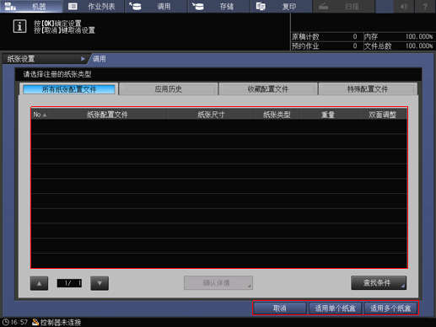Click the 纸张类型 column header
The image size is (436, 327).
tap(277, 115)
